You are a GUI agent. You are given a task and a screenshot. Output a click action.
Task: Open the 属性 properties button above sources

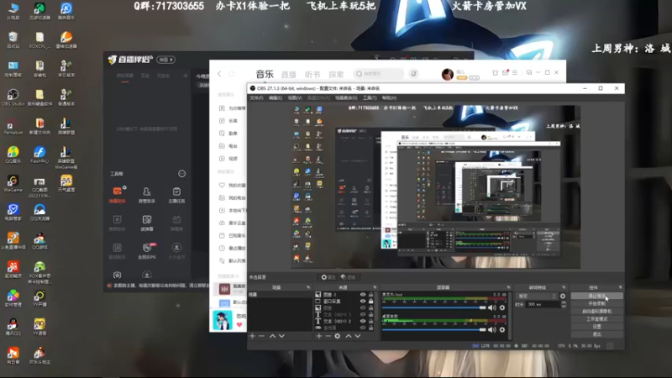pos(328,277)
